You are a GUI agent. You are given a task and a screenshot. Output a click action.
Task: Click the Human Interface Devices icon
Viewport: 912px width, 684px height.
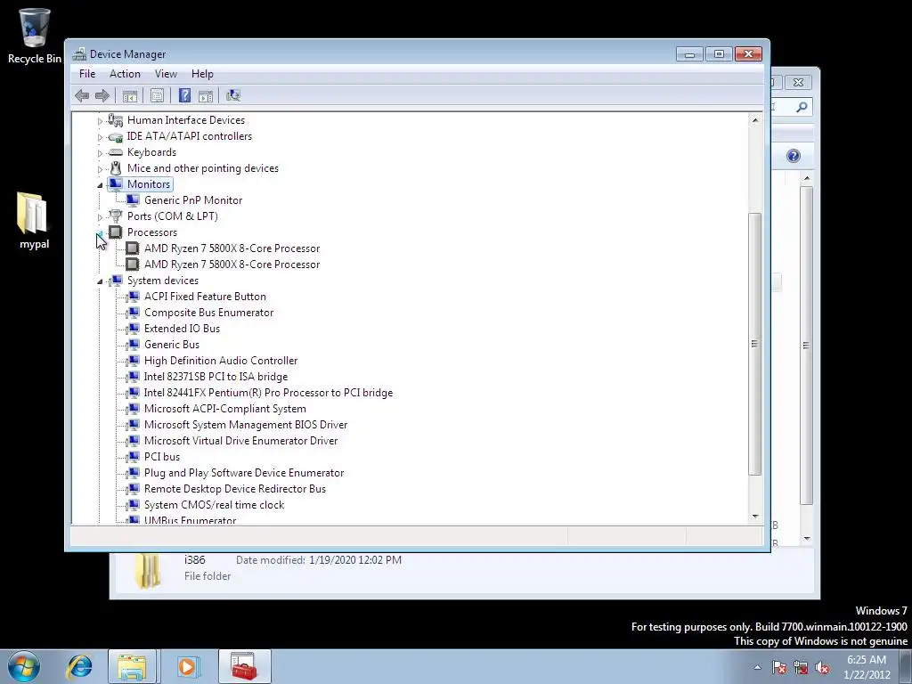(x=116, y=120)
